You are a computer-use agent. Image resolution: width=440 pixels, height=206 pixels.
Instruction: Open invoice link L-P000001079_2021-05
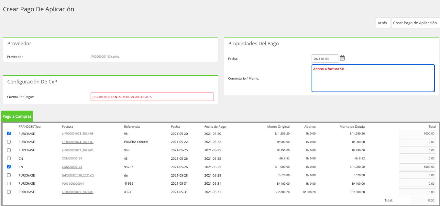78,192
